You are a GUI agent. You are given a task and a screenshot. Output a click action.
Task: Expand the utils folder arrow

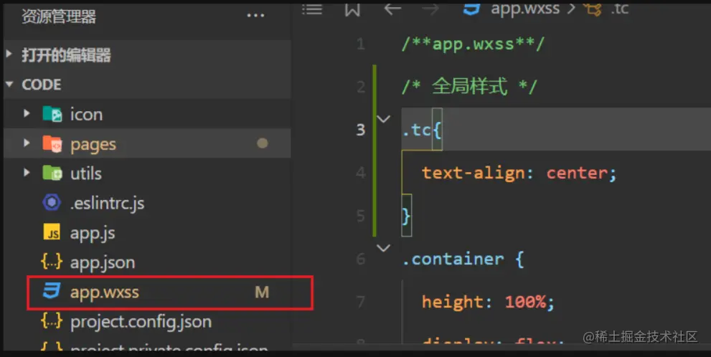click(27, 173)
